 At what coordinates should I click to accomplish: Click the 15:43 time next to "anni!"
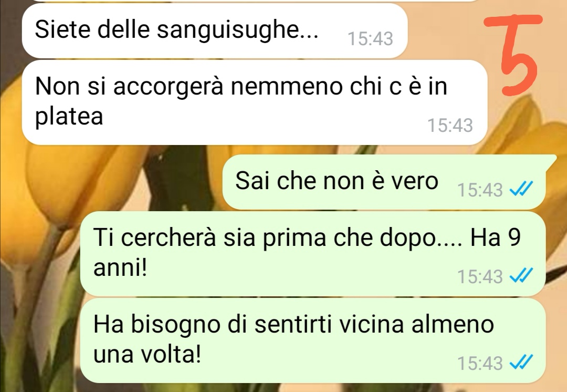click(x=480, y=276)
